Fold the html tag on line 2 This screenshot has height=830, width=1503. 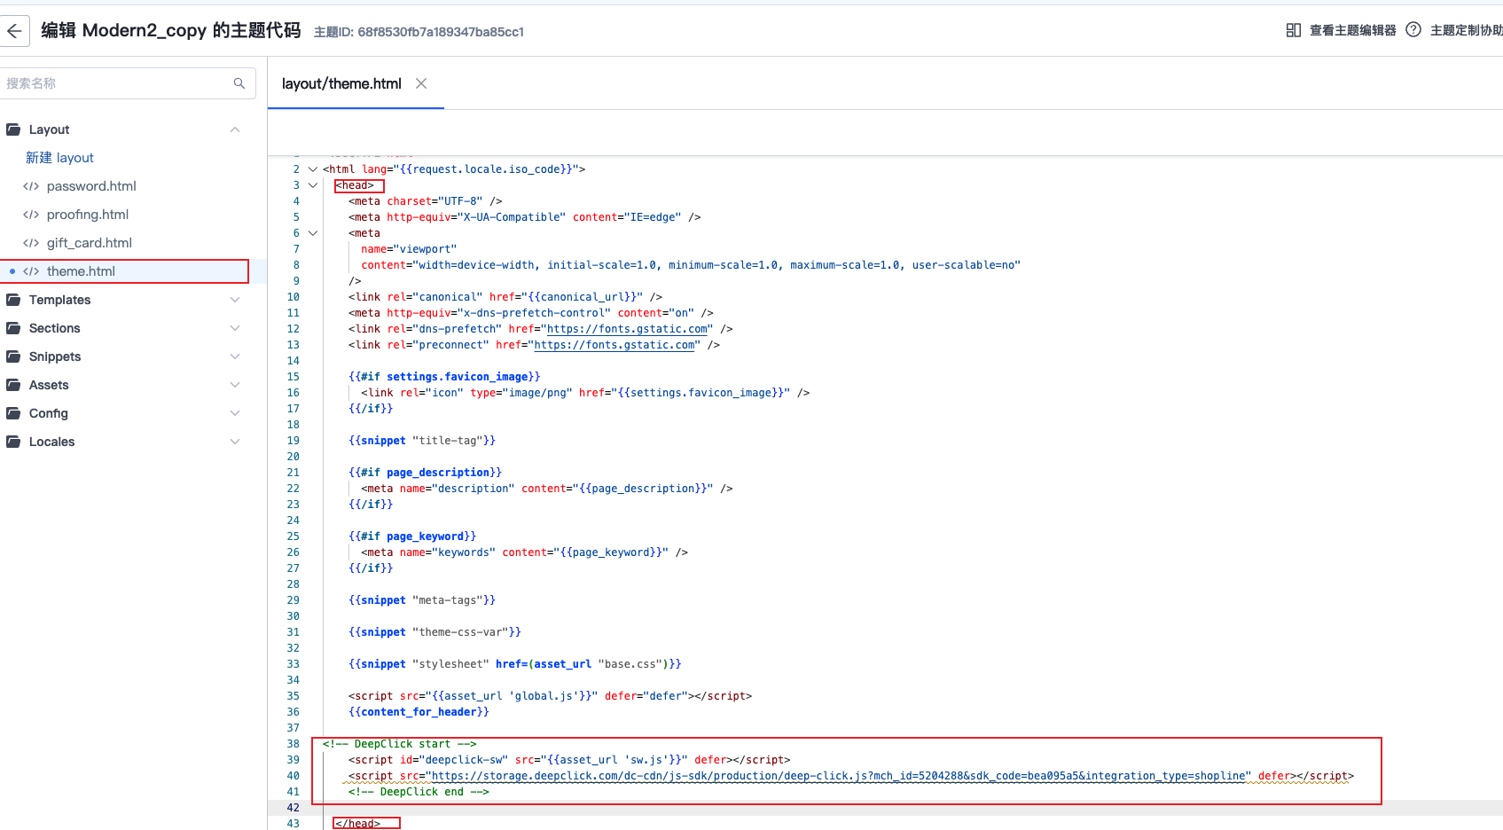click(x=312, y=169)
